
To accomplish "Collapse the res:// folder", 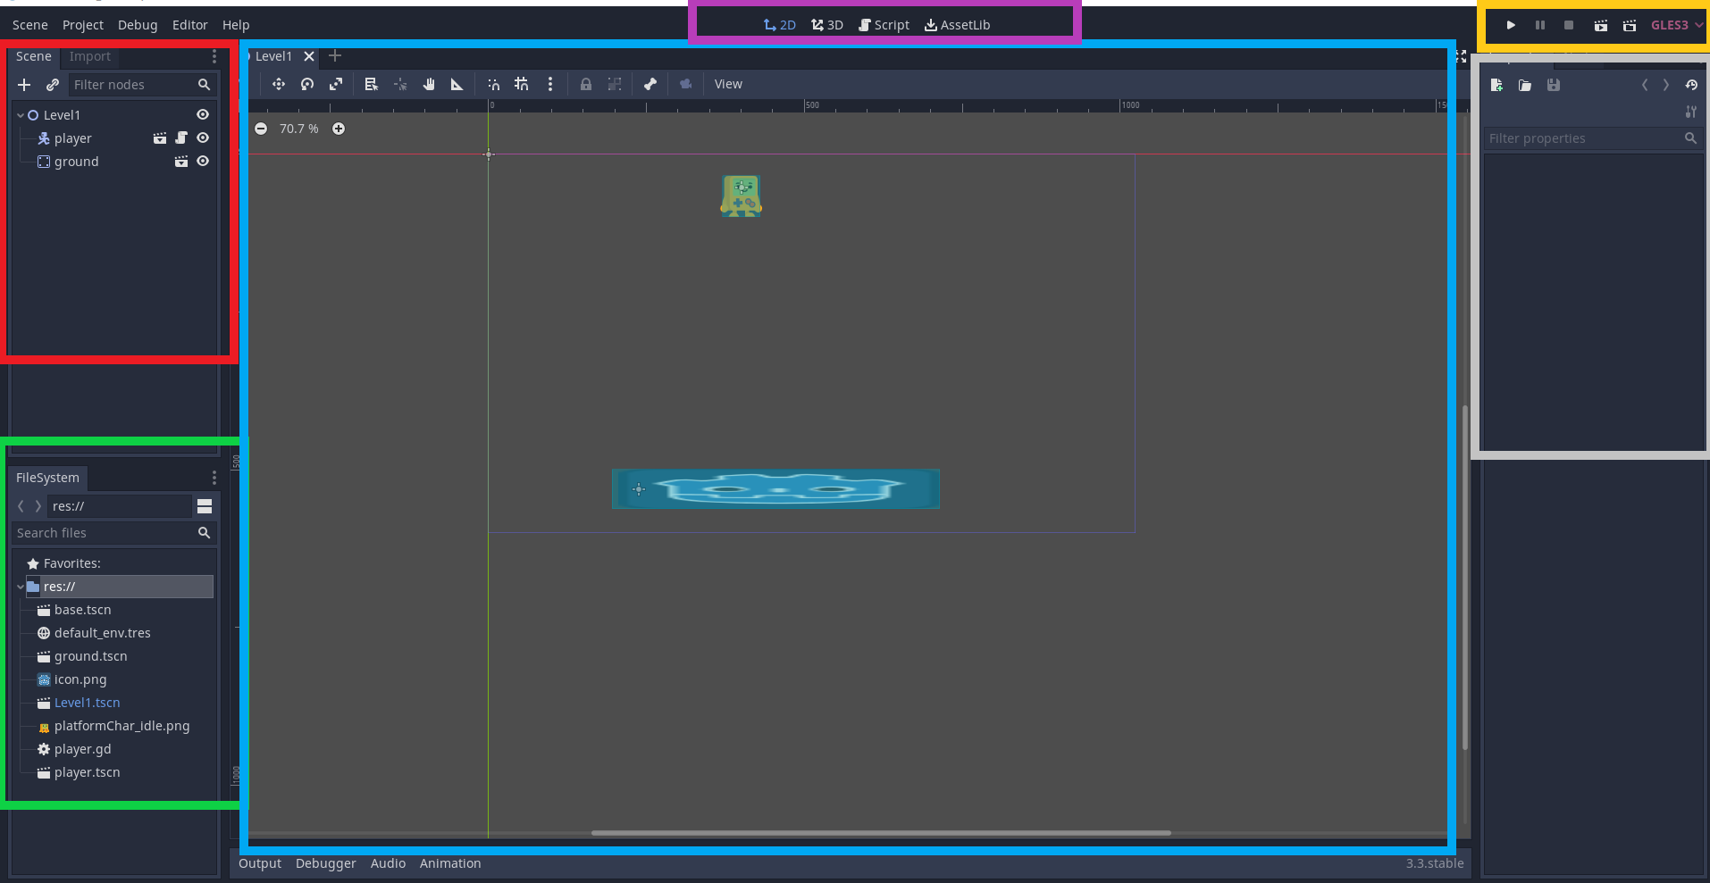I will click(21, 587).
